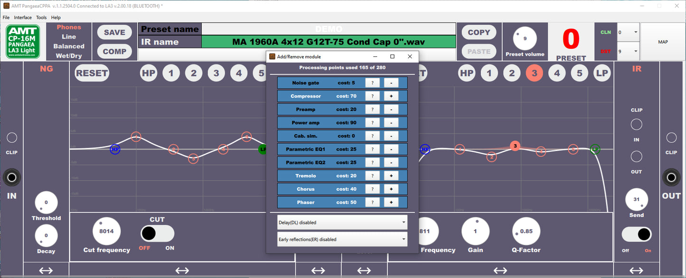Add the Compressor module with plus button
The height and width of the screenshot is (278, 686).
click(x=391, y=96)
